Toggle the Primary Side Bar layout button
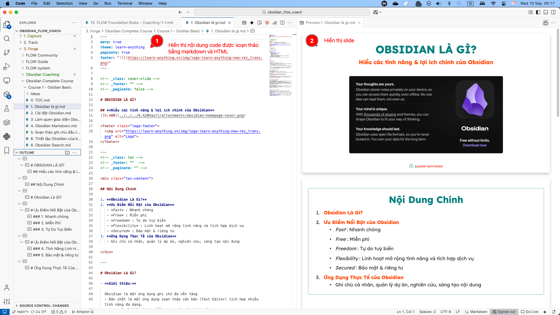560x315 pixels. tap(538, 12)
